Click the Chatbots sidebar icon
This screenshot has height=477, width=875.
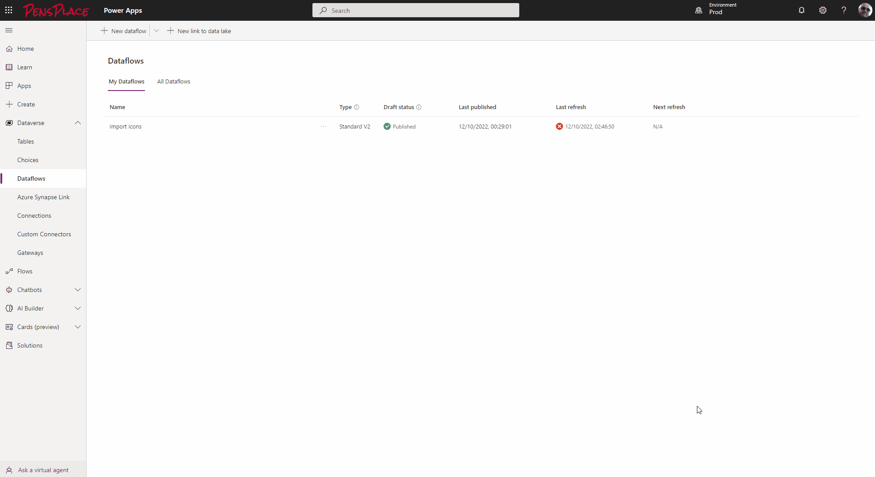tap(9, 290)
